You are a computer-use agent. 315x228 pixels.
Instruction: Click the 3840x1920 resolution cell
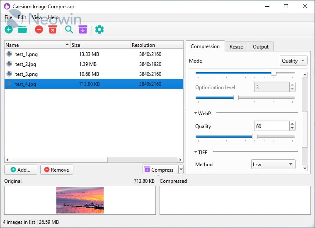pyautogui.click(x=150, y=64)
